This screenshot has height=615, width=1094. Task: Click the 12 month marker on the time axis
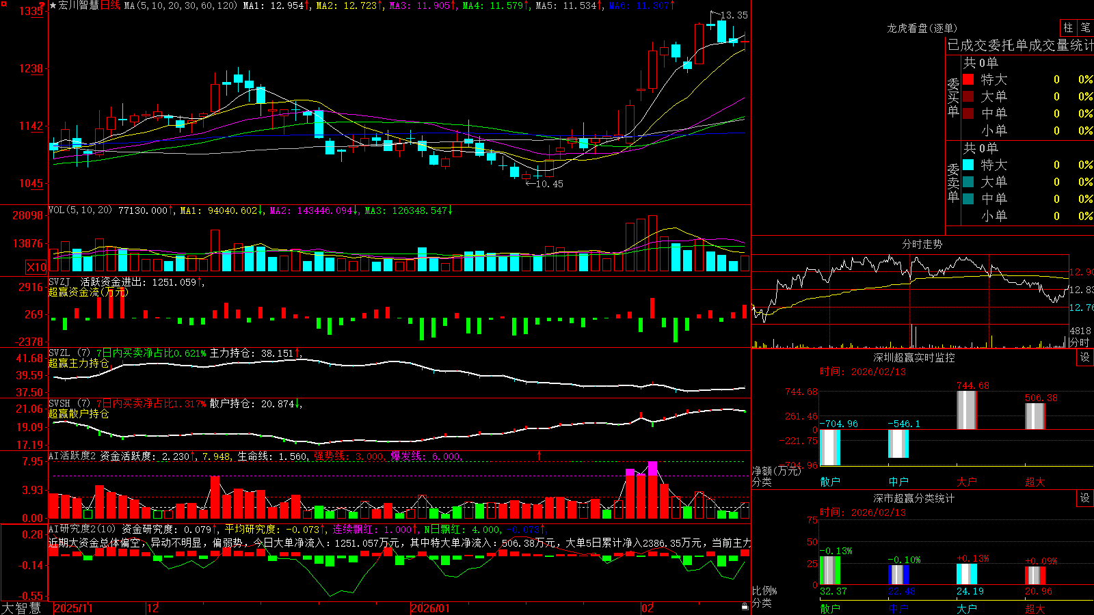(x=152, y=608)
